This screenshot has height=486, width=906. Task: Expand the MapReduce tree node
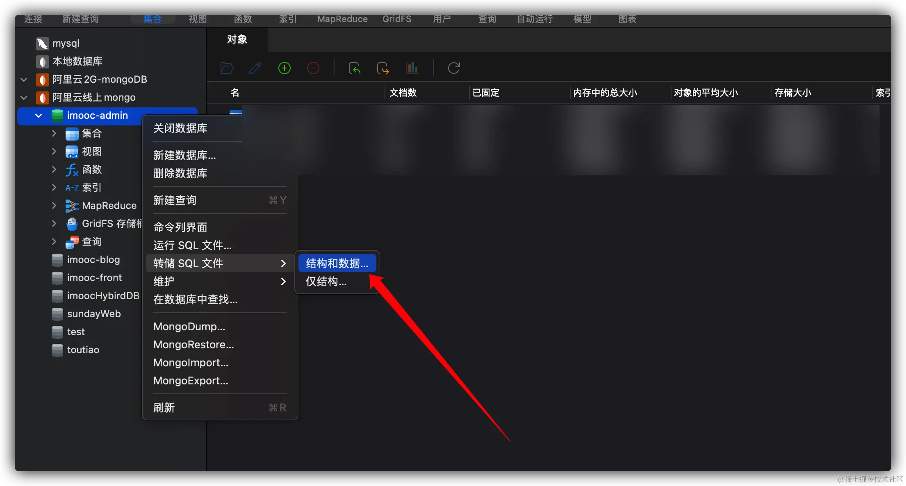[54, 205]
